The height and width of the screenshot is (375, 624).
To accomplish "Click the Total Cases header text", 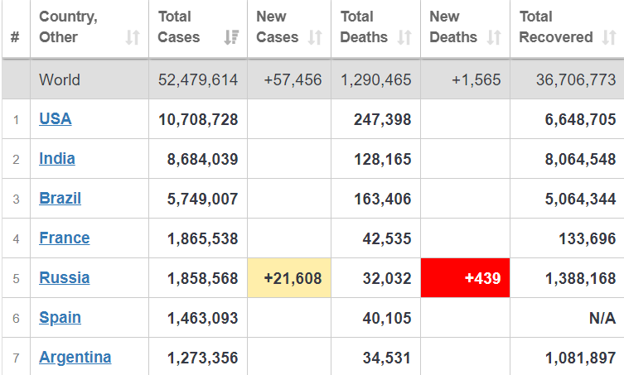I will 179,27.
